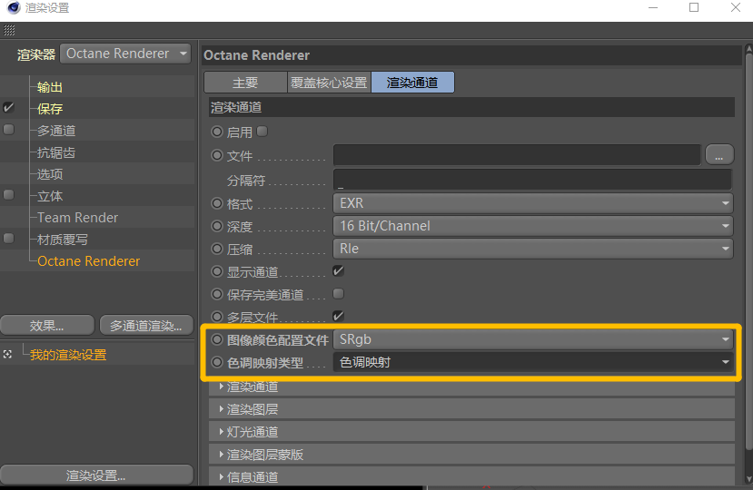Enable the 材质覆写 checkbox
This screenshot has height=490, width=753.
pos(9,238)
